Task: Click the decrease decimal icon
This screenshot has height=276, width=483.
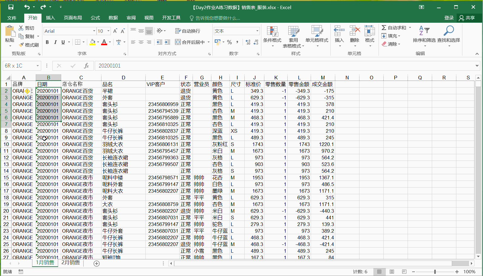Action: click(x=256, y=42)
